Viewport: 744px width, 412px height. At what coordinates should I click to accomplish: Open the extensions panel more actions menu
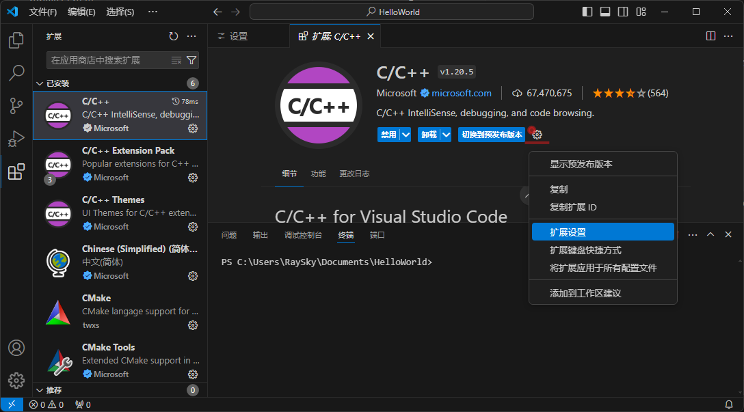point(191,36)
